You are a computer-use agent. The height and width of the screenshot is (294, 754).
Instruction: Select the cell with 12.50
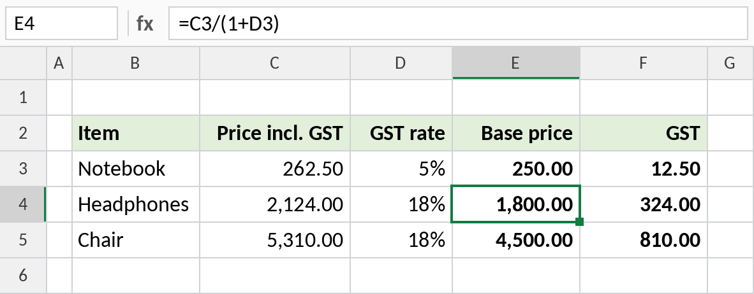[x=644, y=169]
